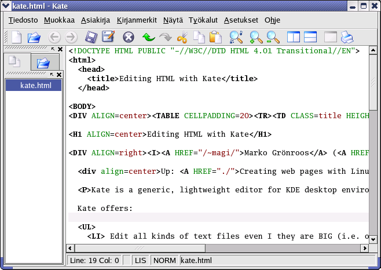Click the horizontal scrollbar right arrow
The height and width of the screenshot is (270, 381).
pos(364,249)
